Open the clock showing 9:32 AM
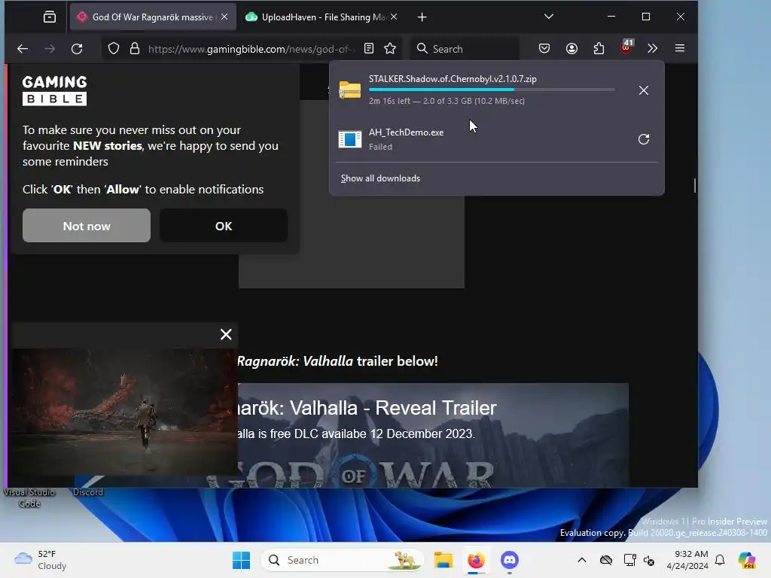Image resolution: width=771 pixels, height=578 pixels. (687, 560)
